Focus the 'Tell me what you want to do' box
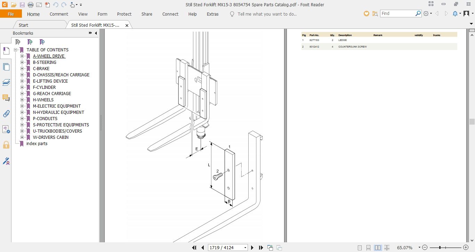 [267, 14]
